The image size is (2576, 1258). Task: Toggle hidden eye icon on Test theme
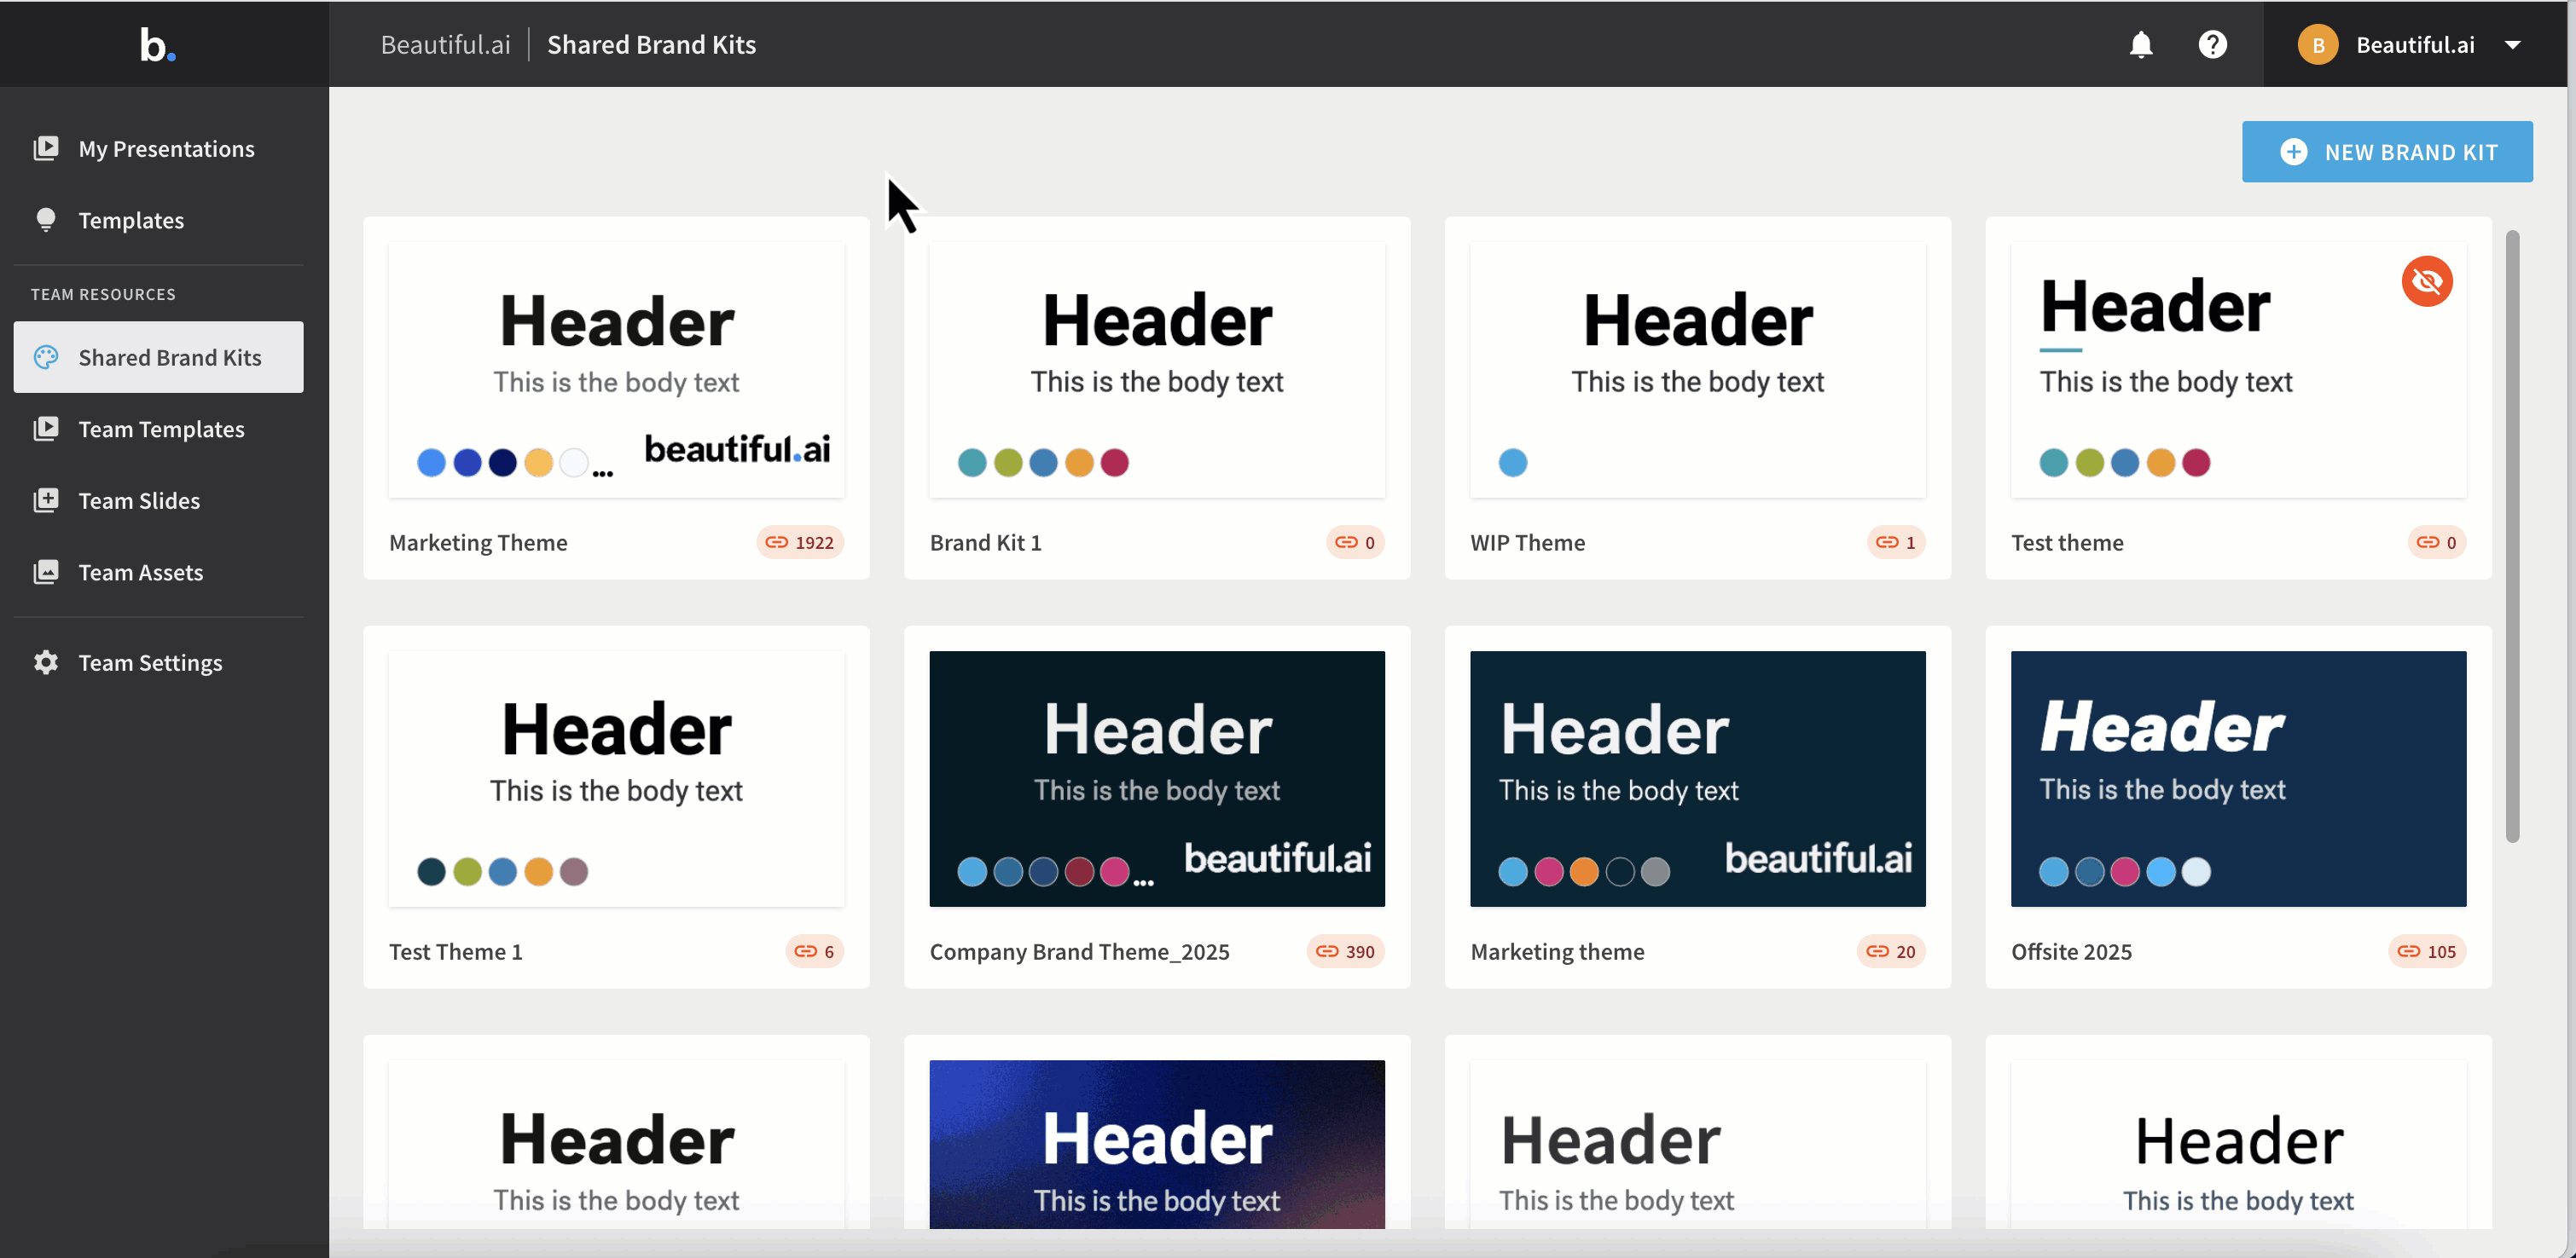pyautogui.click(x=2427, y=282)
